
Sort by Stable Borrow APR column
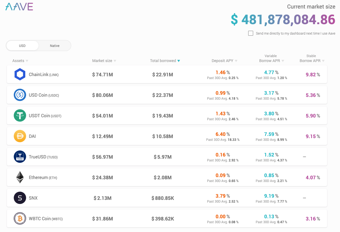[x=312, y=58]
